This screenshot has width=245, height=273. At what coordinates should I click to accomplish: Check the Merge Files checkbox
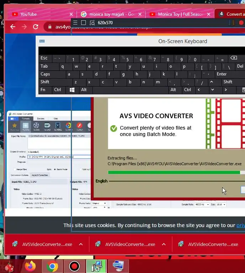click(x=15, y=169)
